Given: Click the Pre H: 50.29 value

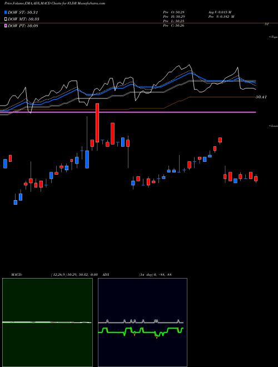Looking at the screenshot, I should (173, 17).
